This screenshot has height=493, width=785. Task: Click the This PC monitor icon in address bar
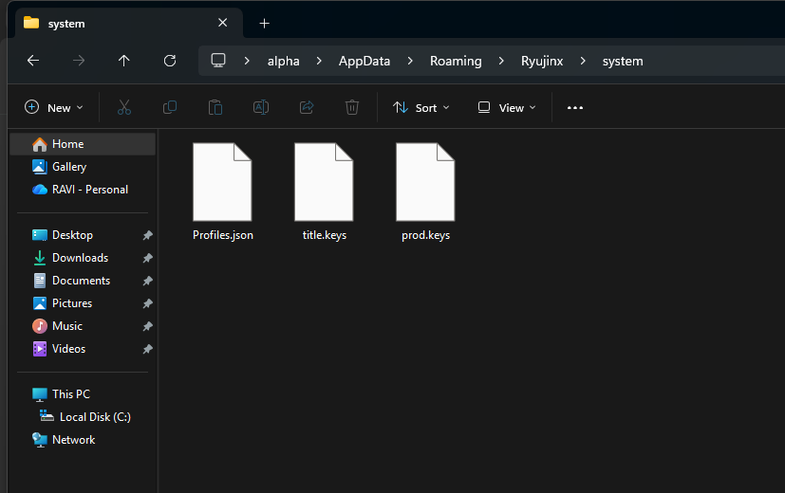click(x=218, y=61)
